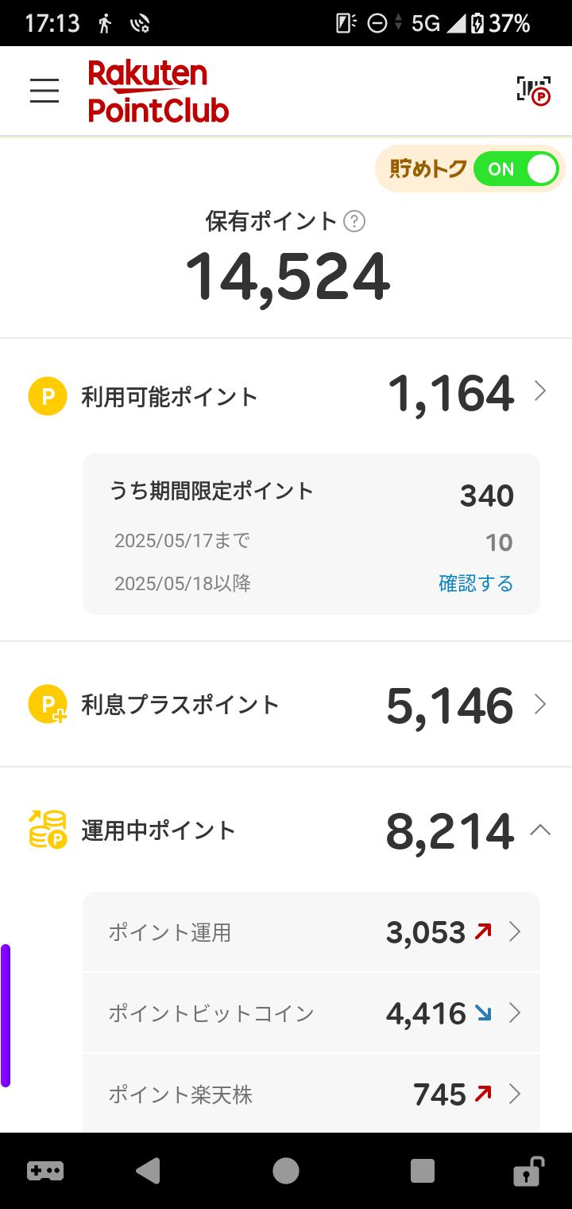The image size is (572, 1209).
Task: Open the ポイント楽天株 row
Action: click(311, 1094)
